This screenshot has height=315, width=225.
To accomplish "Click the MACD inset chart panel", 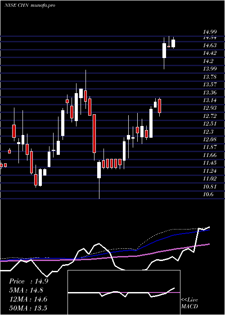I will click(124, 292).
